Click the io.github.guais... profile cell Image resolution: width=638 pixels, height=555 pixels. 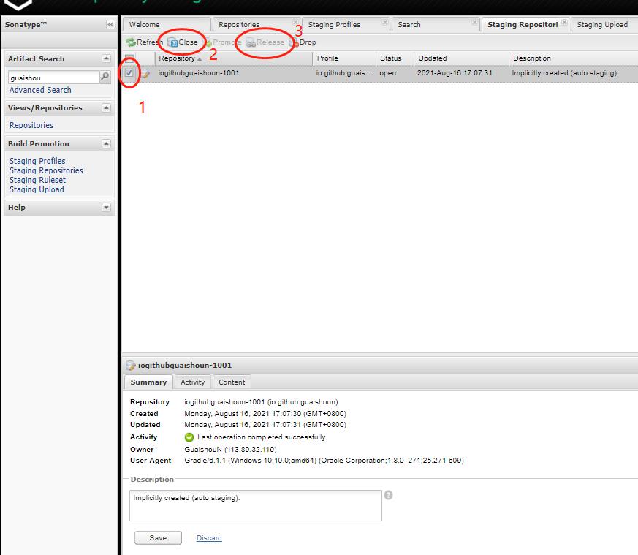[x=343, y=73]
